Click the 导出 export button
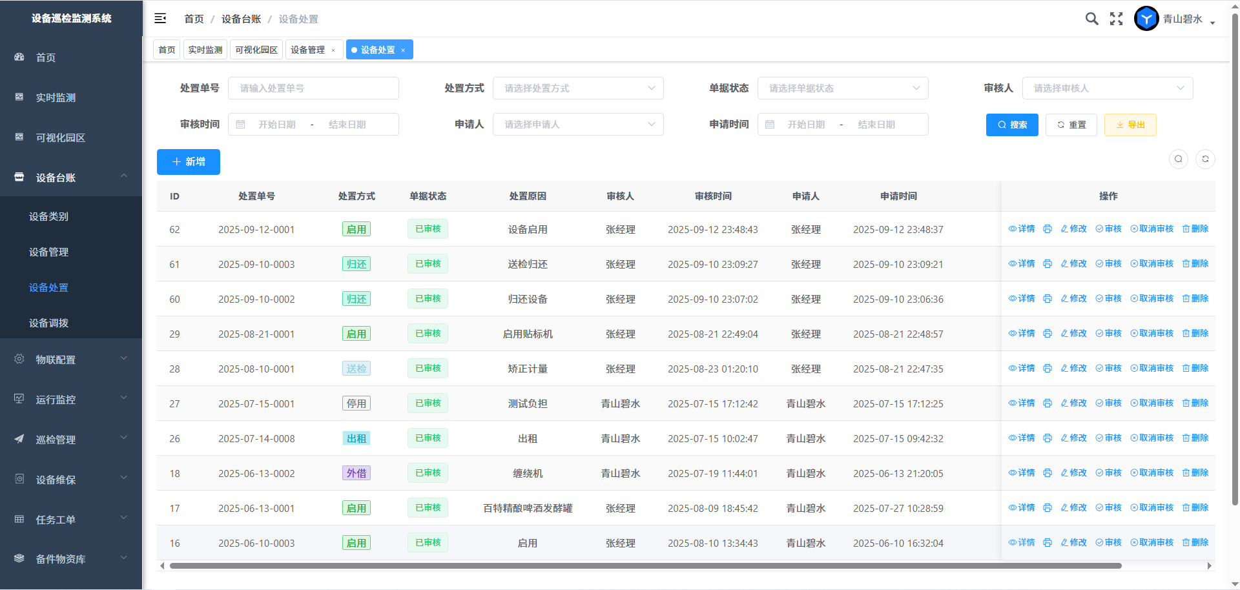The width and height of the screenshot is (1240, 590). pyautogui.click(x=1130, y=125)
